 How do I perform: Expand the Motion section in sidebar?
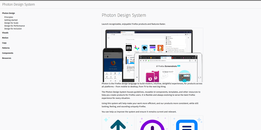point(5,38)
